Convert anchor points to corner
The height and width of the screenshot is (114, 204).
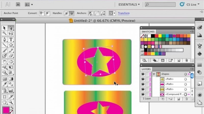tap(42, 13)
